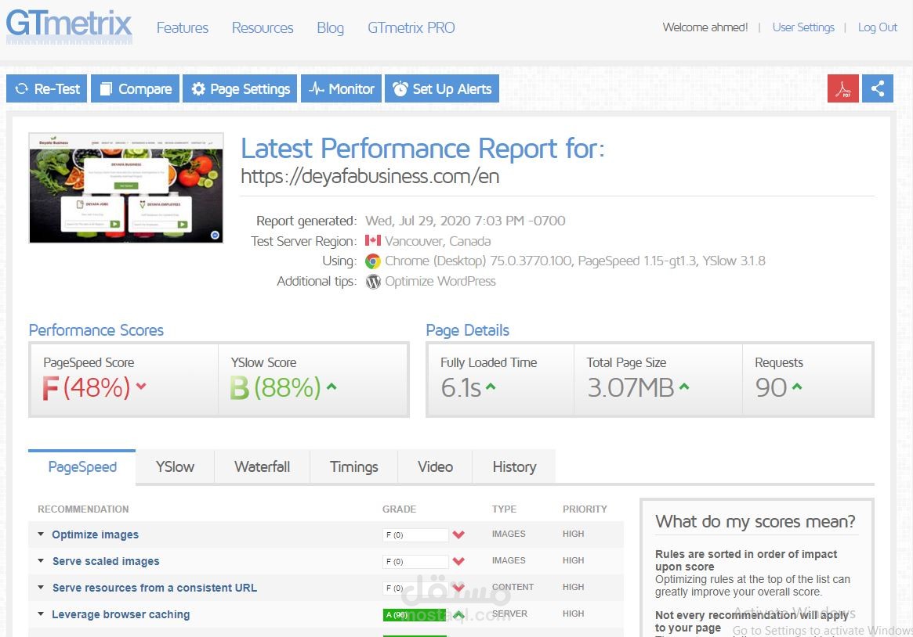913x637 pixels.
Task: Open the deyafabusiness.com/en URL
Action: click(370, 176)
